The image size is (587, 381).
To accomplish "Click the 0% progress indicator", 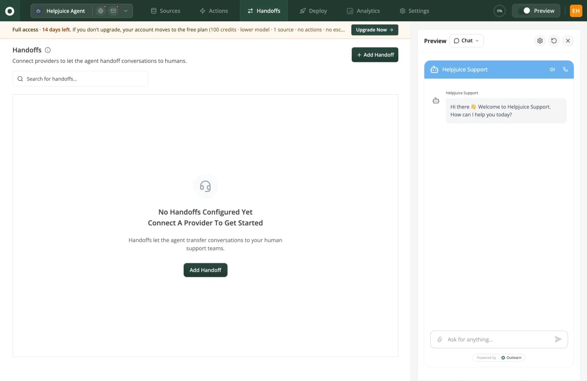I will tap(499, 11).
